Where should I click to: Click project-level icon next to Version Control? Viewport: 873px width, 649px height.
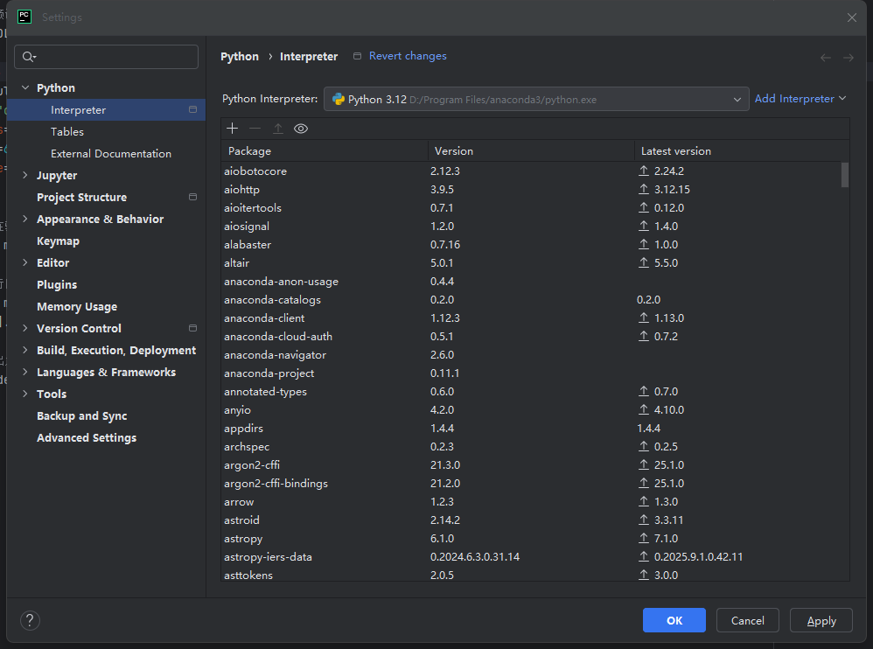192,328
